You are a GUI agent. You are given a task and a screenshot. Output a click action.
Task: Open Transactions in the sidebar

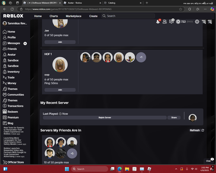point(13,106)
